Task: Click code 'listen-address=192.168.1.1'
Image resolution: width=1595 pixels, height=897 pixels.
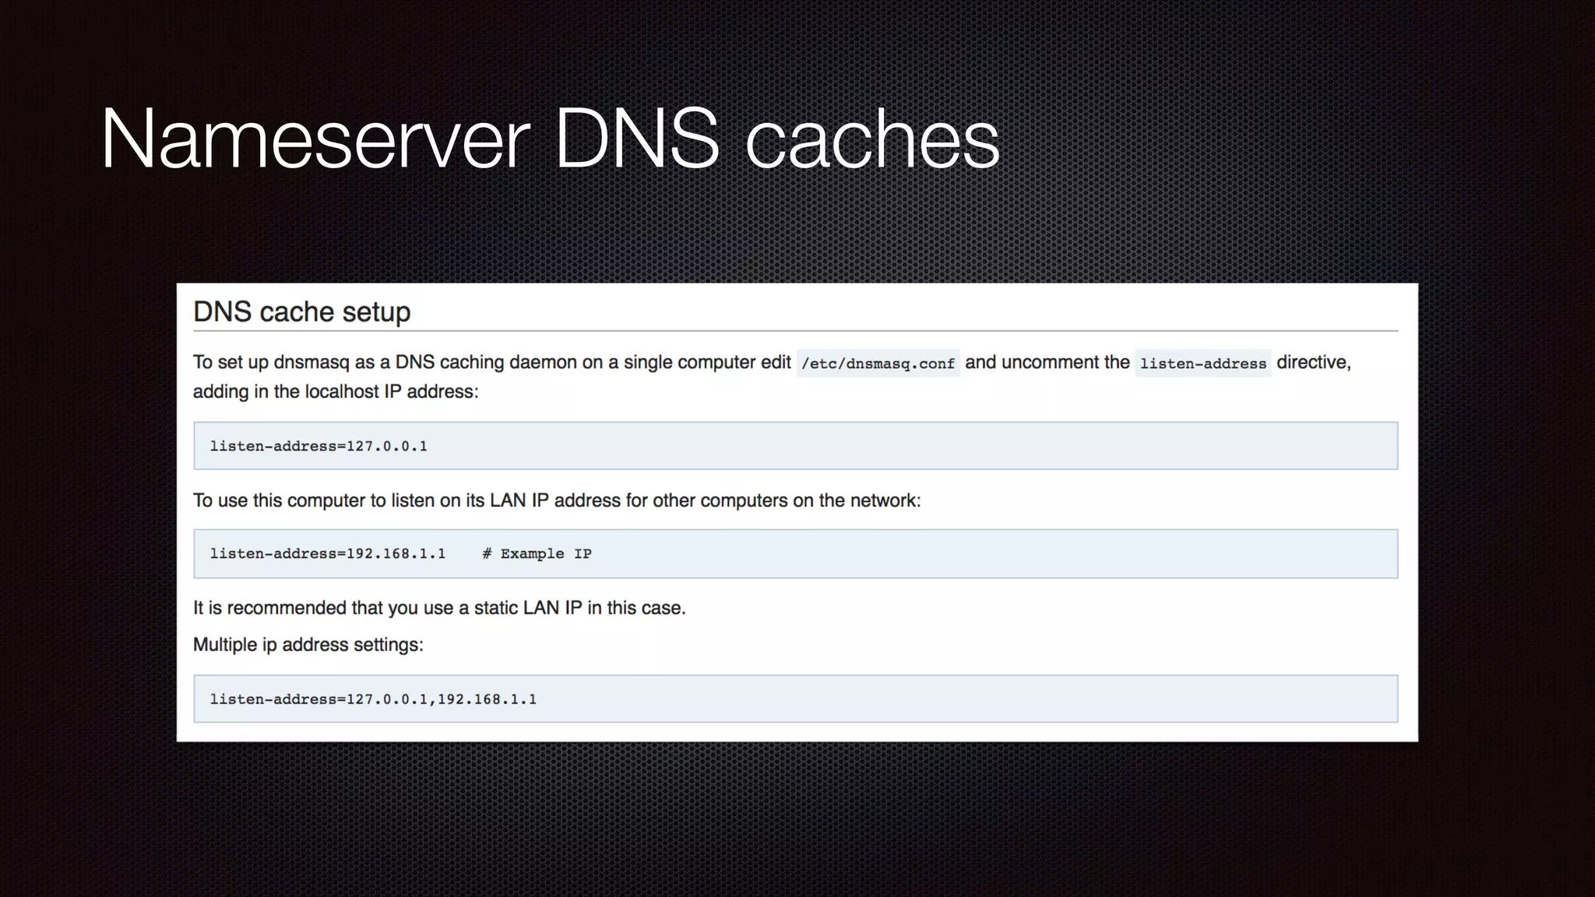Action: [327, 554]
